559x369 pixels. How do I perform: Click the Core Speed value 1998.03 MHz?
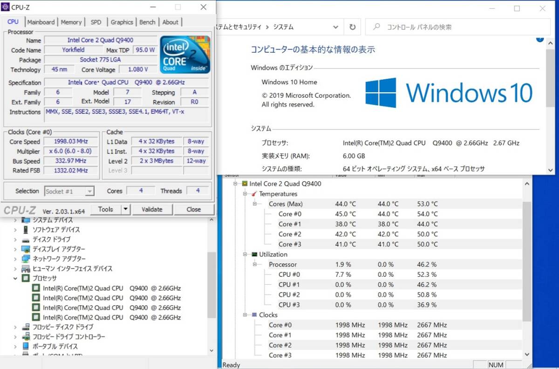pos(71,142)
